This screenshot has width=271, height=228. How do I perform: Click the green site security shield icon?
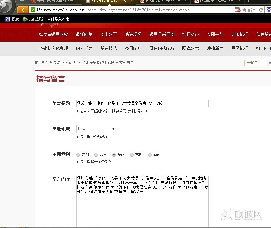(x=33, y=10)
